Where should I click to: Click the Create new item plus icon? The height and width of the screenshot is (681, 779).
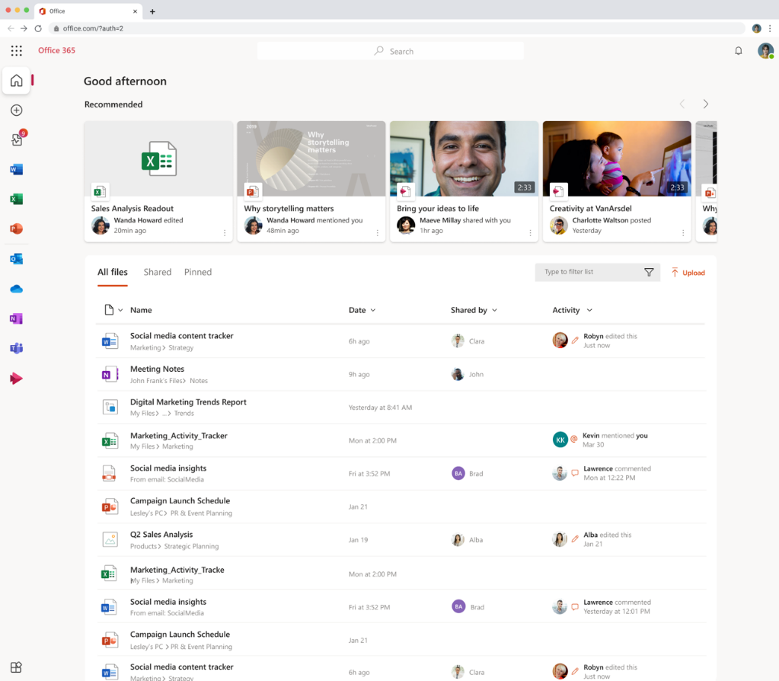pos(16,110)
